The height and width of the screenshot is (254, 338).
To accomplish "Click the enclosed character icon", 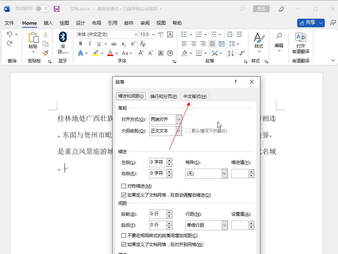I will click(x=170, y=53).
